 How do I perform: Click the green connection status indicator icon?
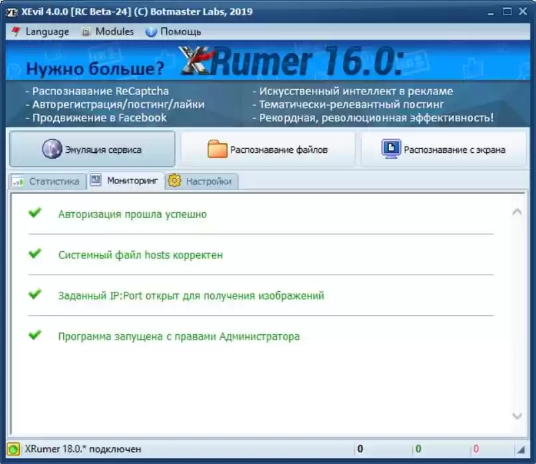point(13,449)
